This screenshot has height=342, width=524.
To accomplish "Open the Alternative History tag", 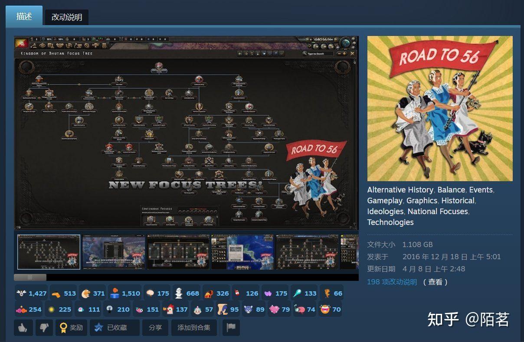I will coord(400,190).
